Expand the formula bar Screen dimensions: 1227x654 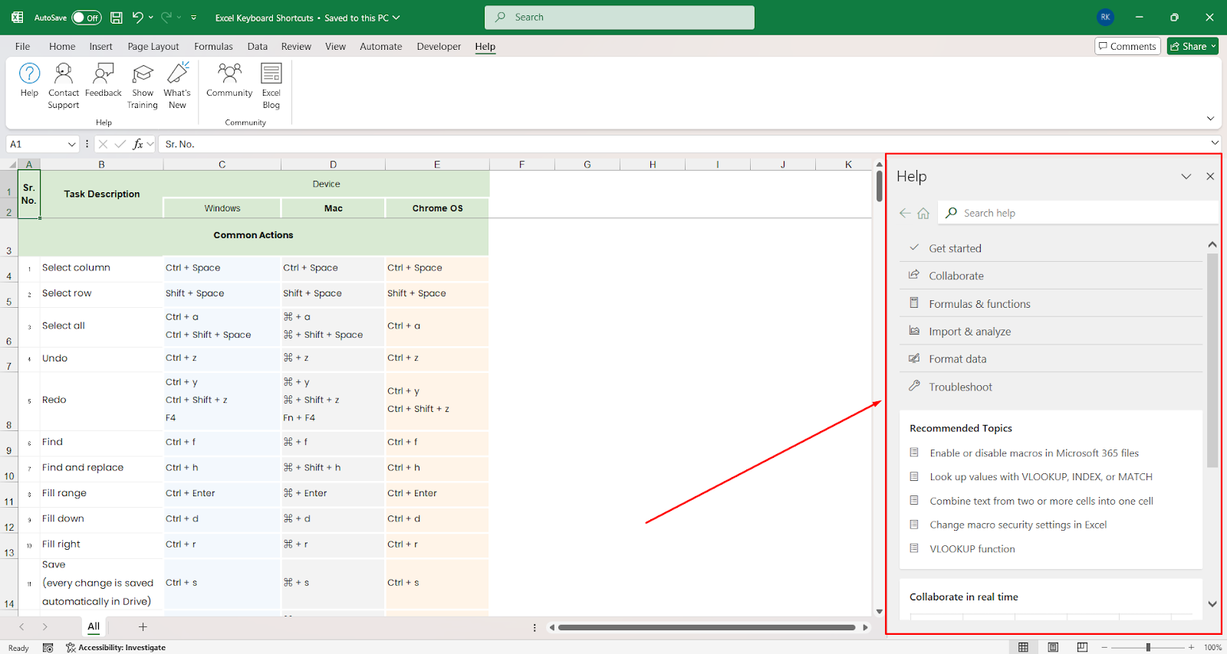(1215, 142)
